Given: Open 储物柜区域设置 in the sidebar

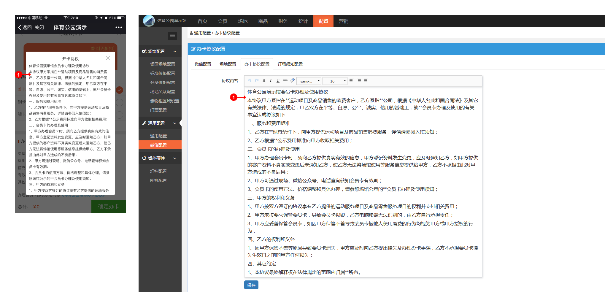Looking at the screenshot, I should click(165, 101).
